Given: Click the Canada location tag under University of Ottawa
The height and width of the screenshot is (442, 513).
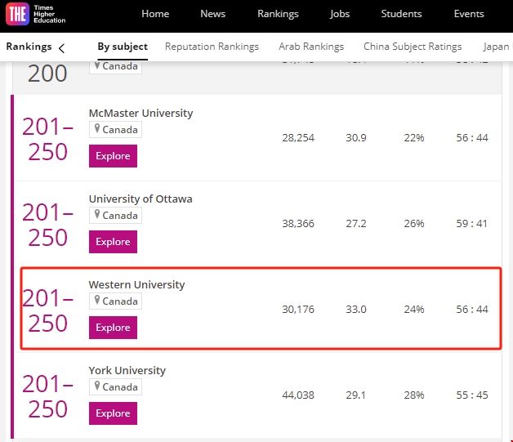Looking at the screenshot, I should pos(115,216).
